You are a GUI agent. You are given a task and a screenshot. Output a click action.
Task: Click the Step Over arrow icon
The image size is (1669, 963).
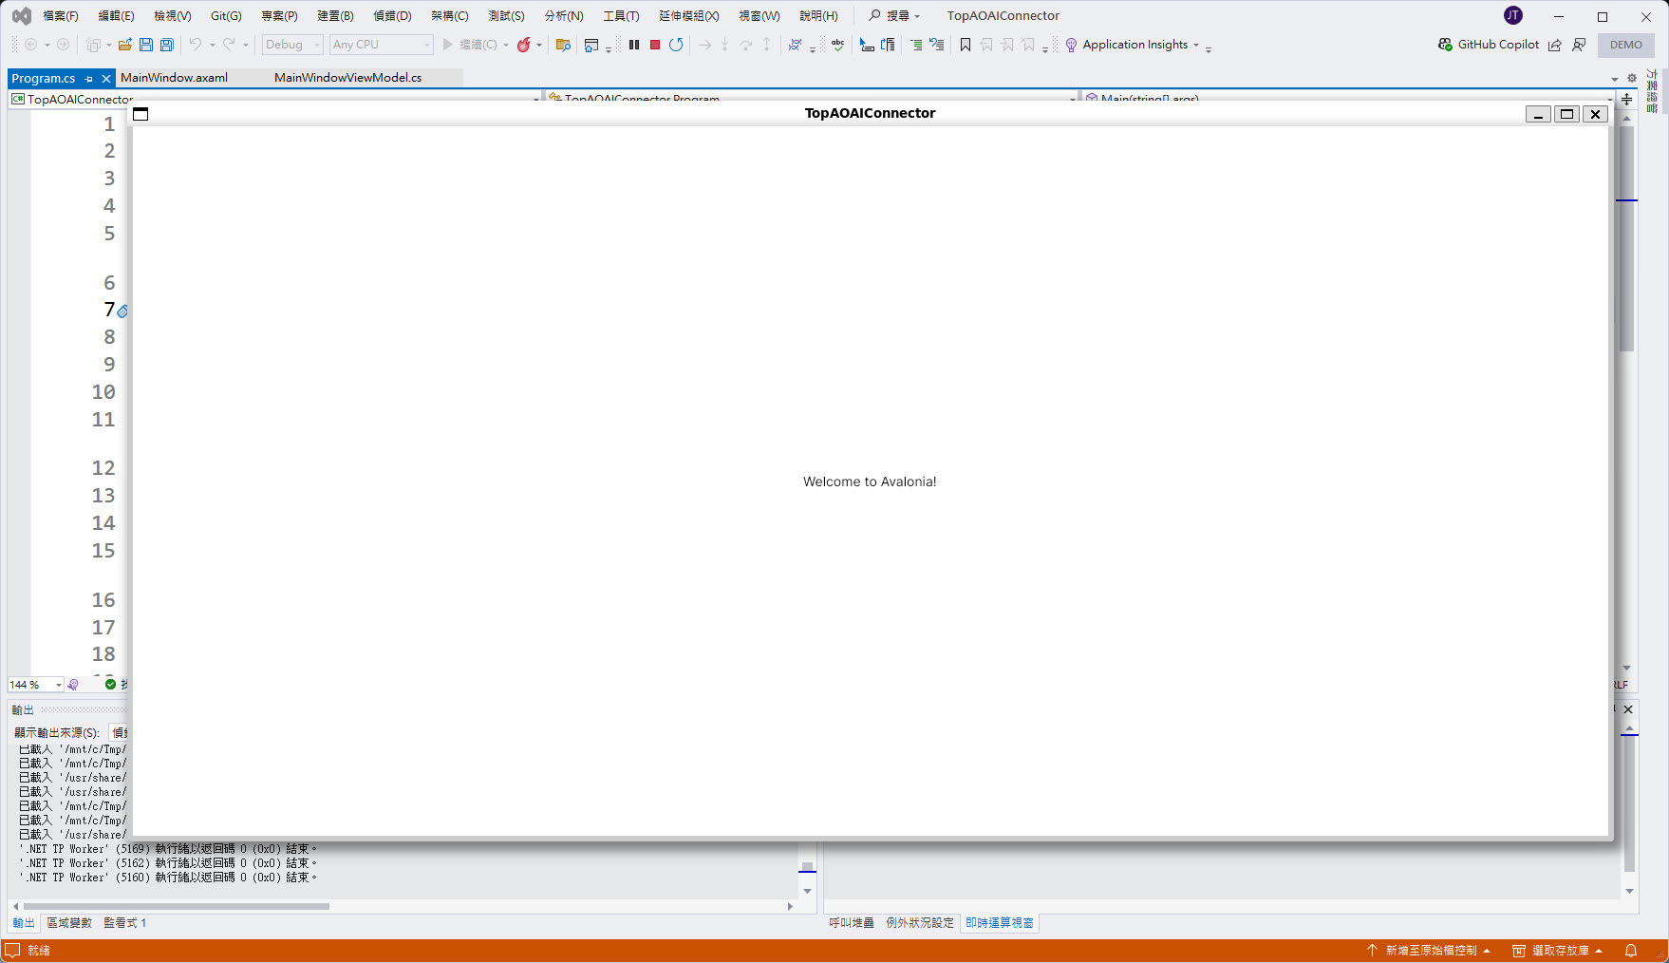(746, 45)
